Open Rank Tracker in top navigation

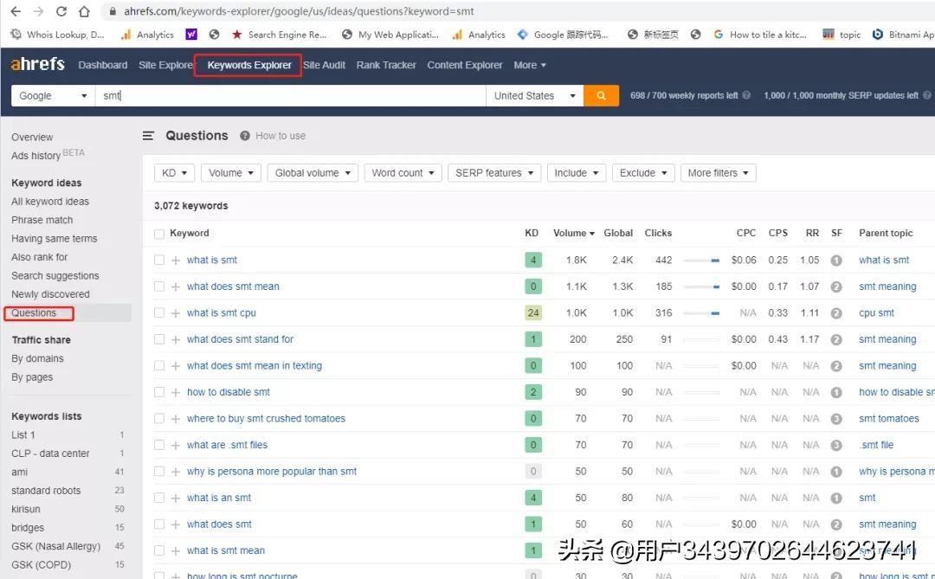click(x=386, y=65)
